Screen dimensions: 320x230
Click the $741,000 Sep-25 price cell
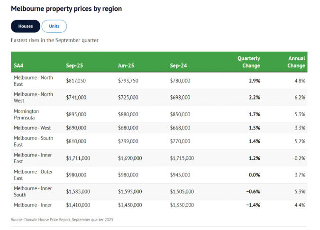(x=76, y=97)
